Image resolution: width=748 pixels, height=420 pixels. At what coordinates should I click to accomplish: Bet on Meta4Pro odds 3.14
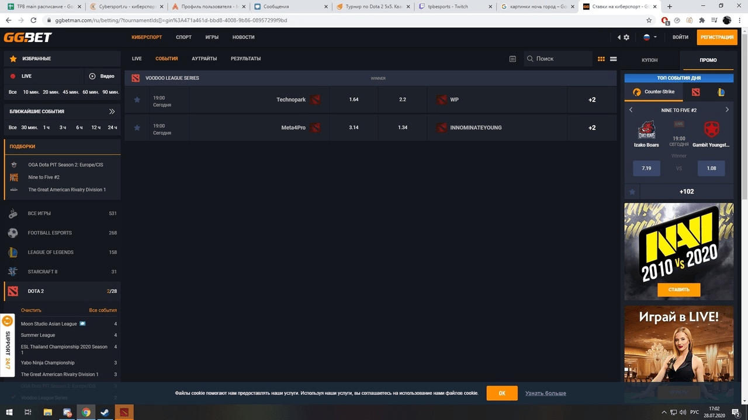[354, 128]
